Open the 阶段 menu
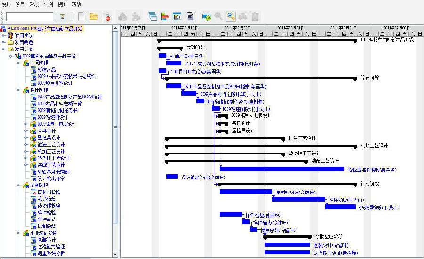The height and width of the screenshot is (259, 424). pos(34,4)
